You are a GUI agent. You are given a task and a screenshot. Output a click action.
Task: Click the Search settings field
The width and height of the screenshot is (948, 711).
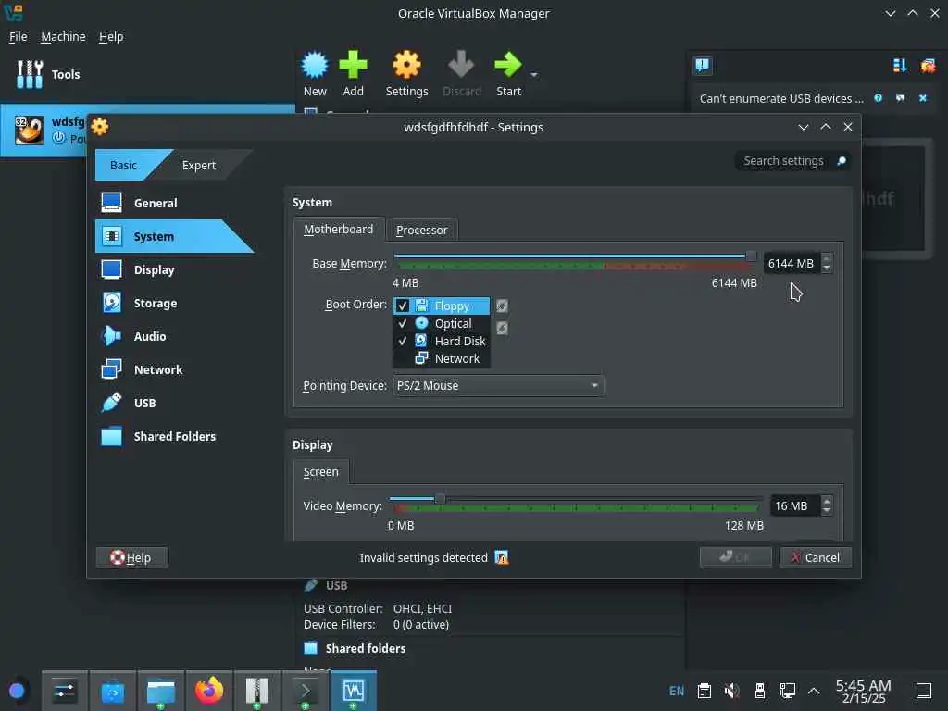tap(792, 161)
